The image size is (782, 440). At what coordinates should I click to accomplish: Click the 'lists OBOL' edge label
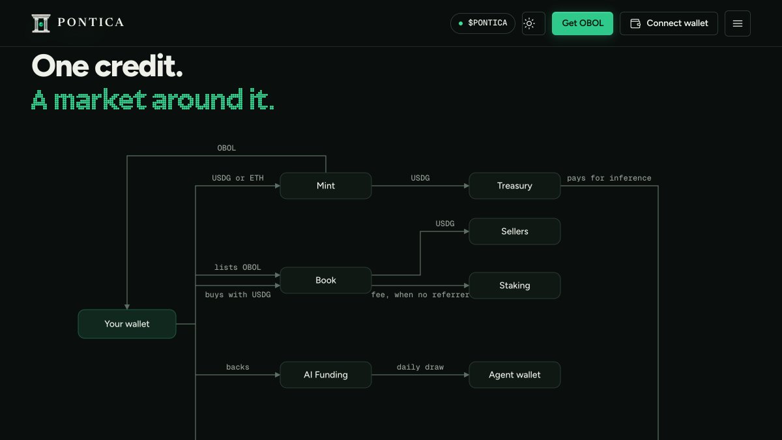[x=238, y=267]
